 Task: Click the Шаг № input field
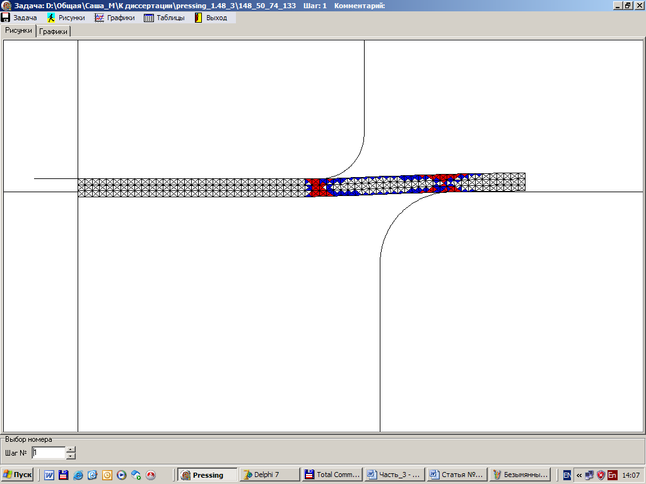click(49, 452)
